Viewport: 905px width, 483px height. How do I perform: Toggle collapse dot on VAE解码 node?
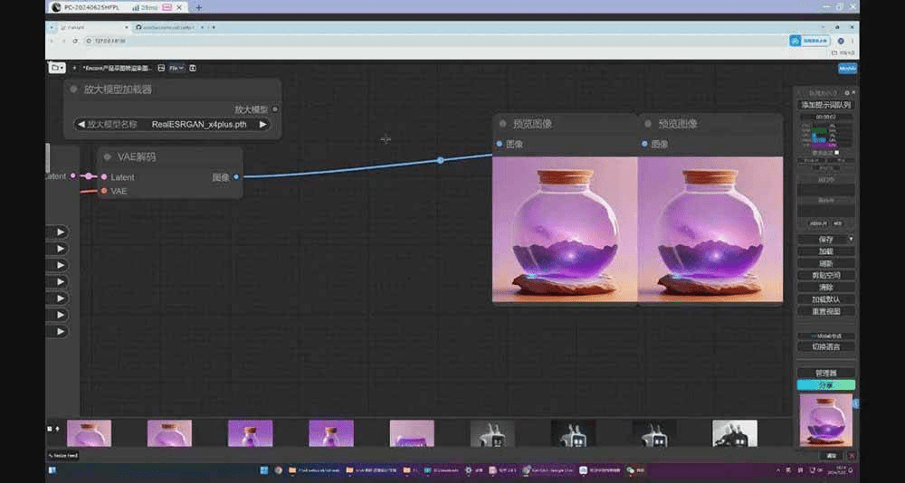pos(106,157)
